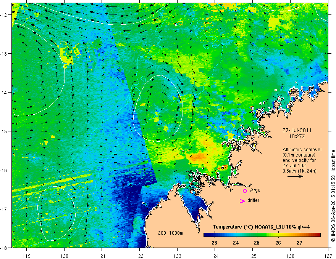Click the Temperature NOAA16_L3U colorbar title
Screen dimensions: 336x259
(261, 227)
